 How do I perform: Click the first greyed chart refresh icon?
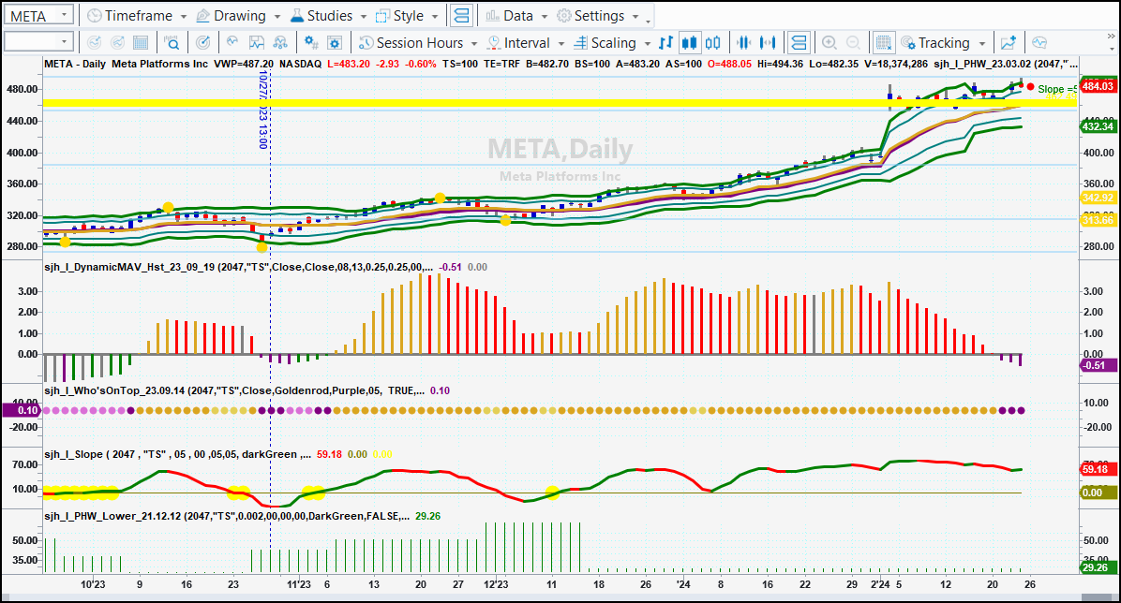tap(94, 43)
